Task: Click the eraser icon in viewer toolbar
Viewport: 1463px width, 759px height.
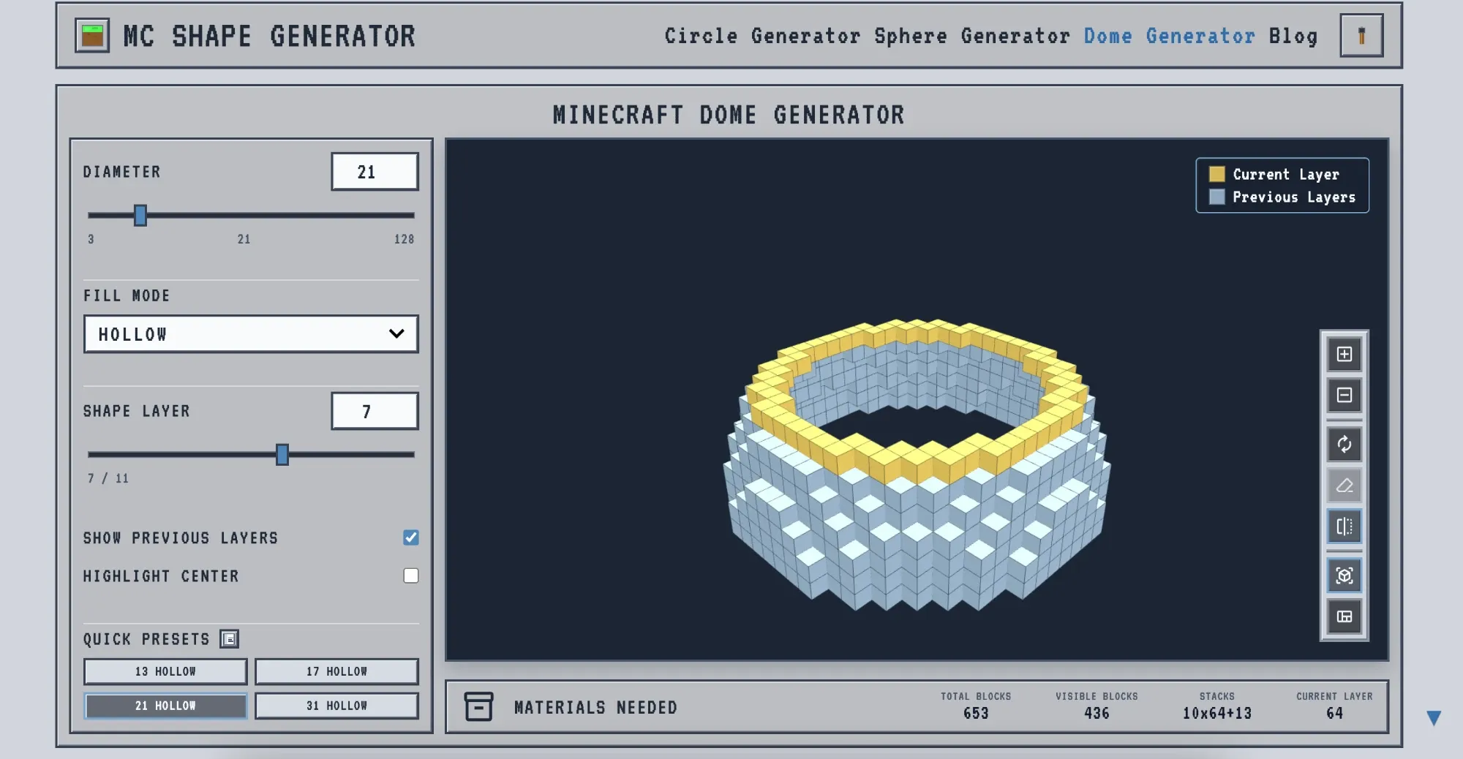Action: [x=1344, y=486]
